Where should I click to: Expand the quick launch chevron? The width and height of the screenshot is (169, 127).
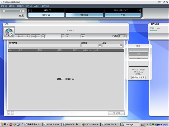tap(22, 124)
